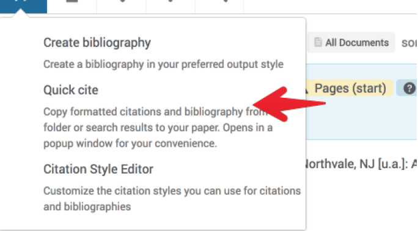Click the All Documents page icon
The height and width of the screenshot is (231, 418).
tap(318, 42)
